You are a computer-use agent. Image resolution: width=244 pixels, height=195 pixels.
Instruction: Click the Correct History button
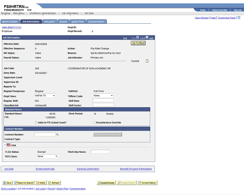tap(147, 183)
